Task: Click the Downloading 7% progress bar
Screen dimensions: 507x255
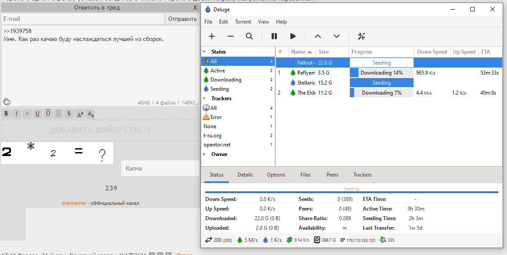Action: pyautogui.click(x=382, y=93)
